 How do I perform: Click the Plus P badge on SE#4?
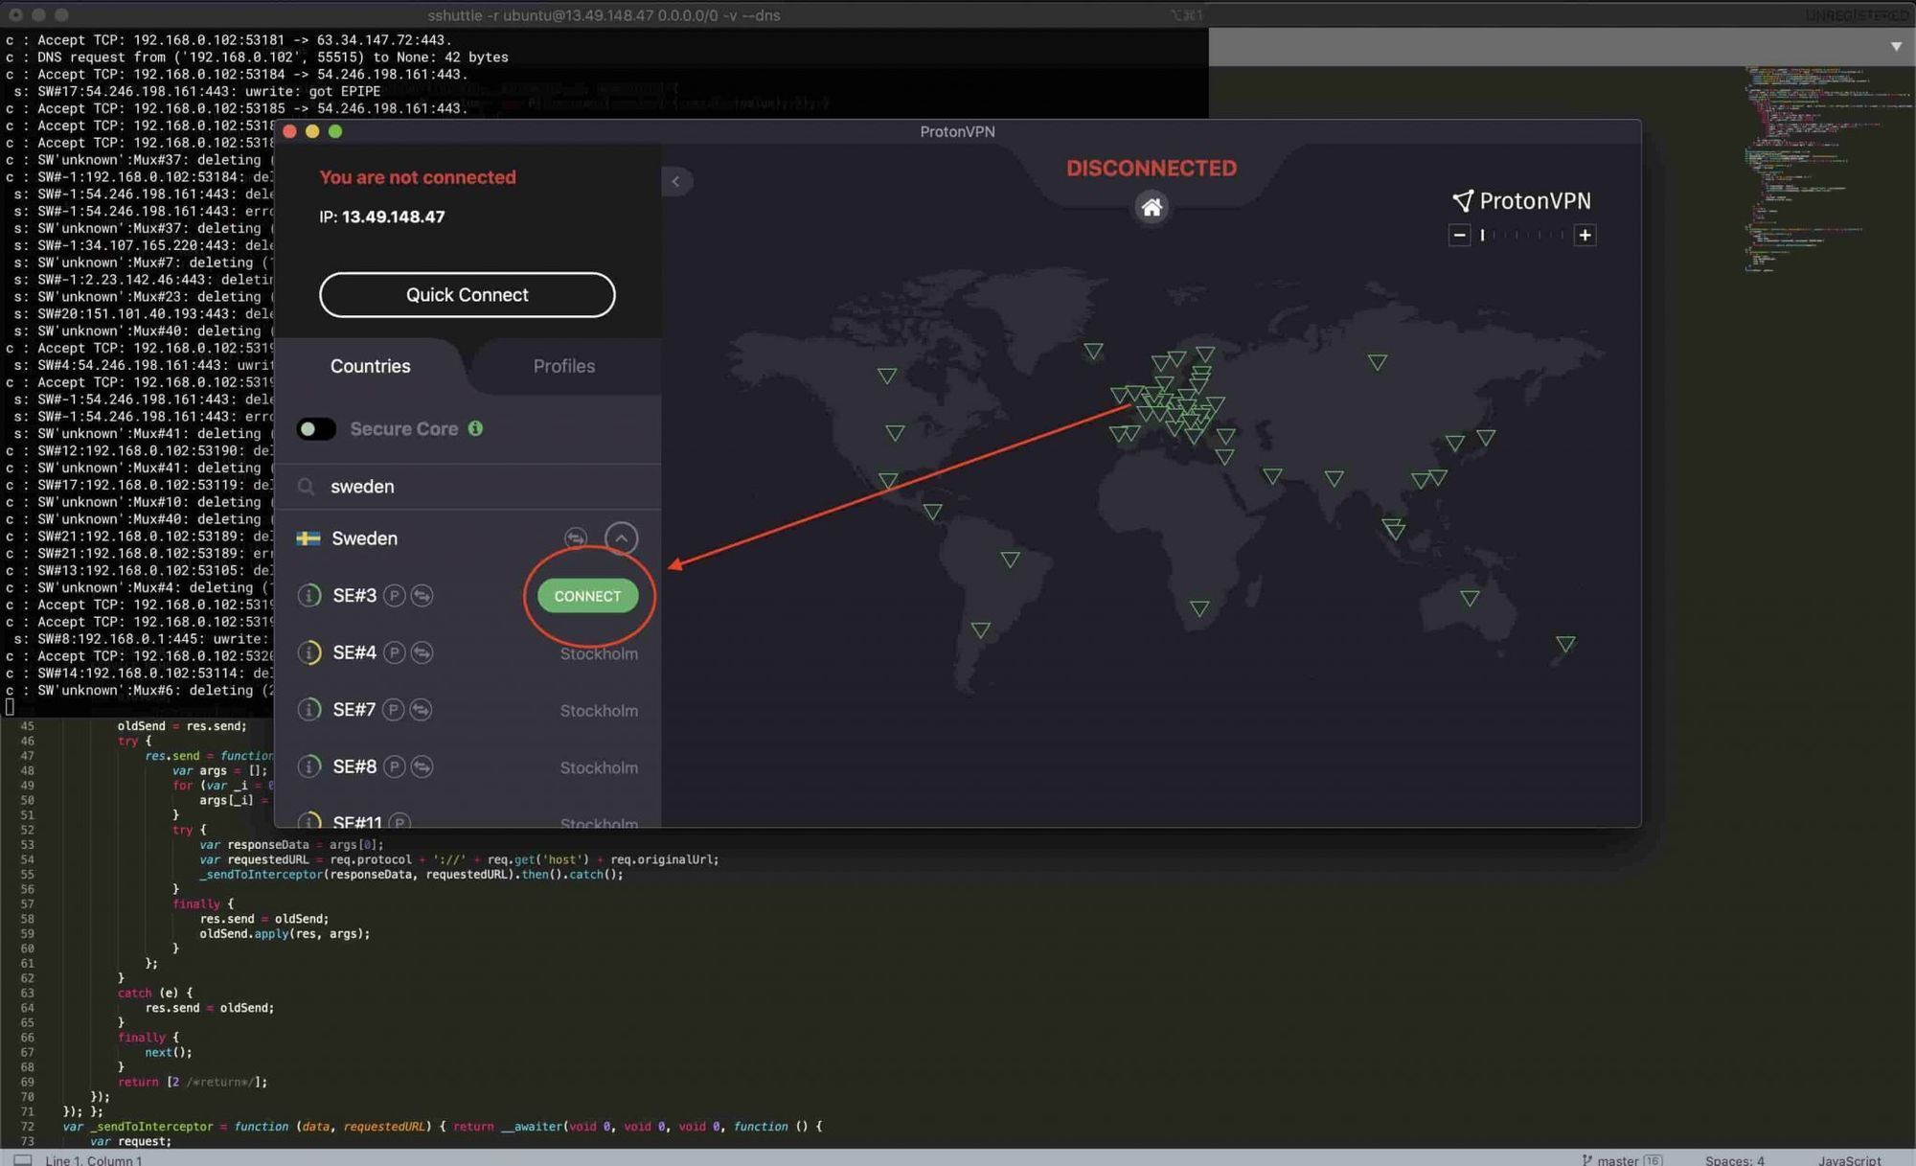394,652
